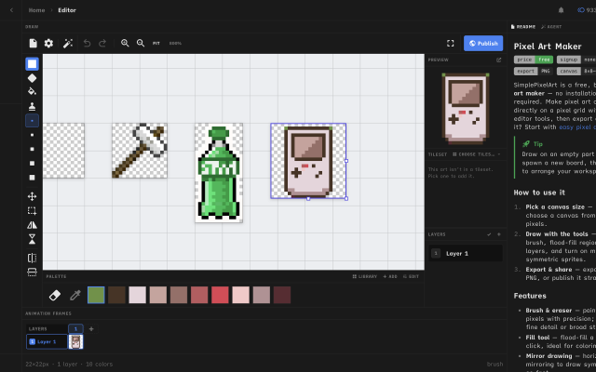
Task: Open the editor settings gear
Action: point(48,44)
